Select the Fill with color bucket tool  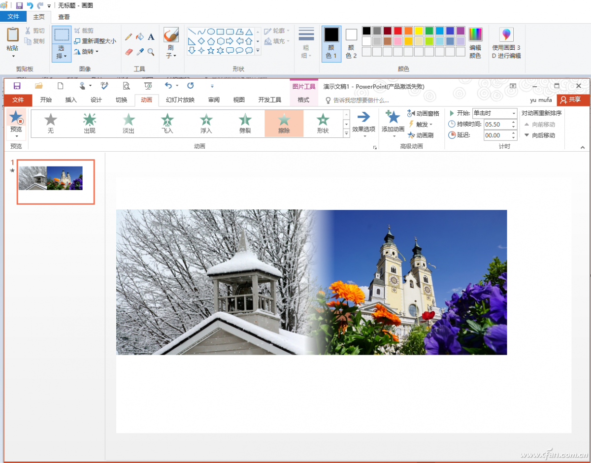point(140,37)
